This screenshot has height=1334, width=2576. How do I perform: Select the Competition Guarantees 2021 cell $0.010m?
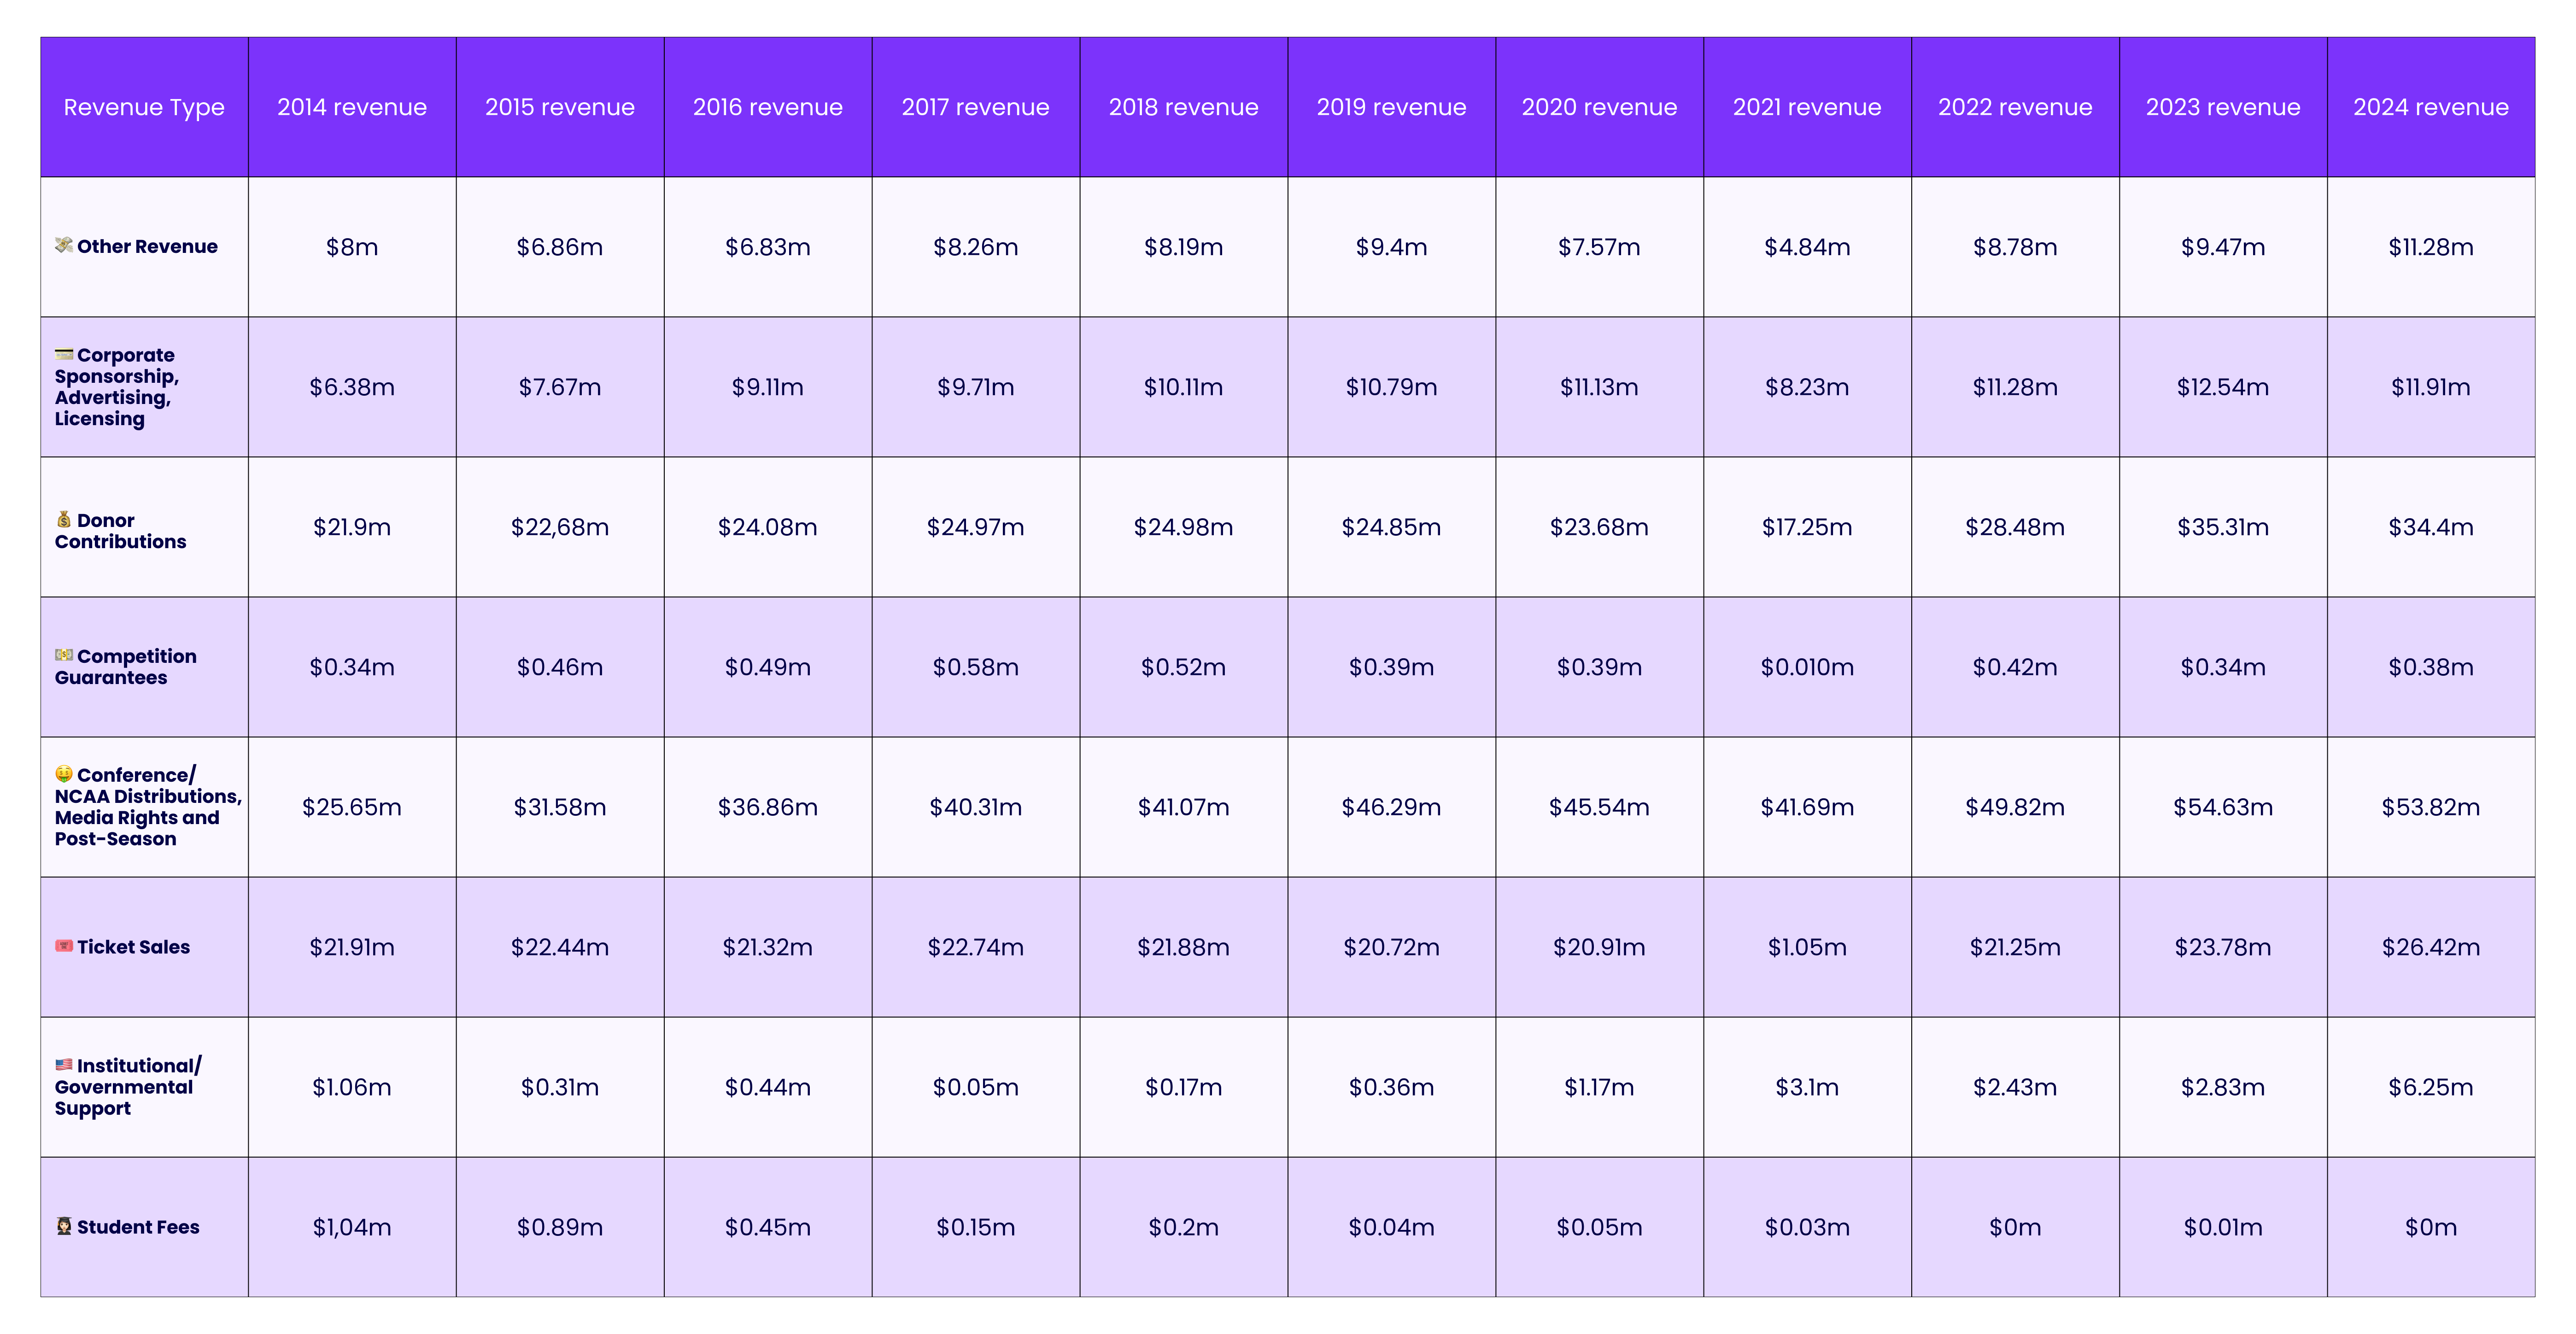[1807, 667]
